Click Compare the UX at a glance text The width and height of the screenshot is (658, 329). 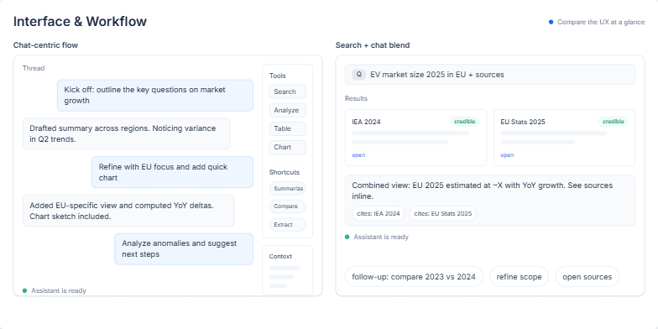pos(601,22)
